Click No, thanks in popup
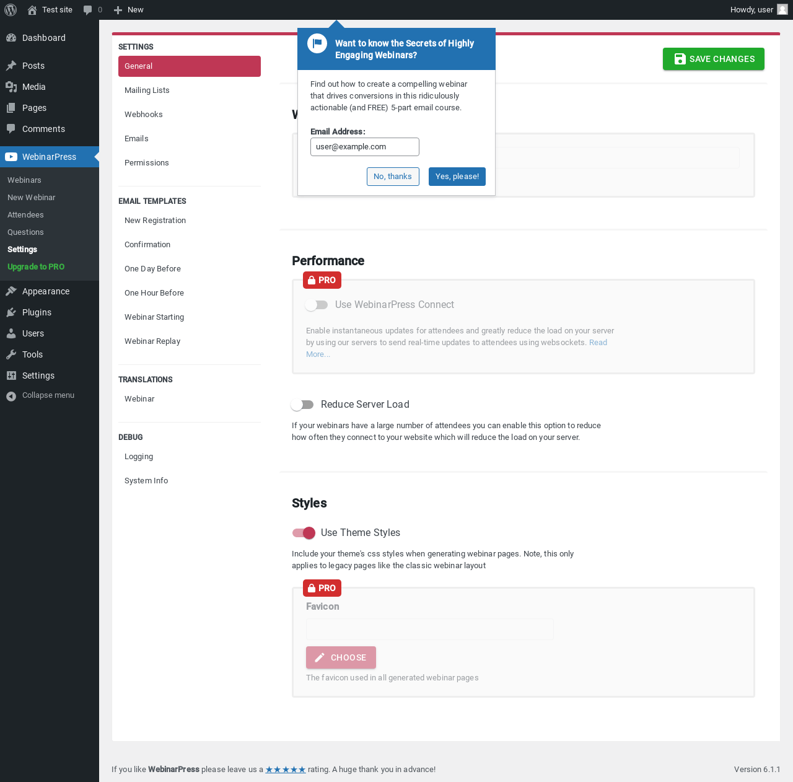This screenshot has width=793, height=782. pyautogui.click(x=393, y=177)
